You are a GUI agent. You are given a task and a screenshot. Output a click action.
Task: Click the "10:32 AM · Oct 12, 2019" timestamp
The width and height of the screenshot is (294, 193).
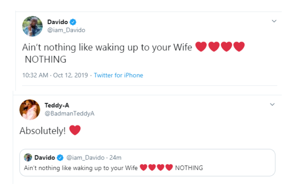click(55, 75)
